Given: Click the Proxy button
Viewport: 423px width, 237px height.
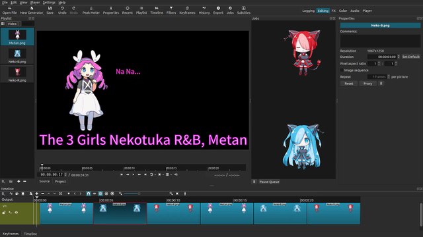Looking at the screenshot, I should point(367,84).
